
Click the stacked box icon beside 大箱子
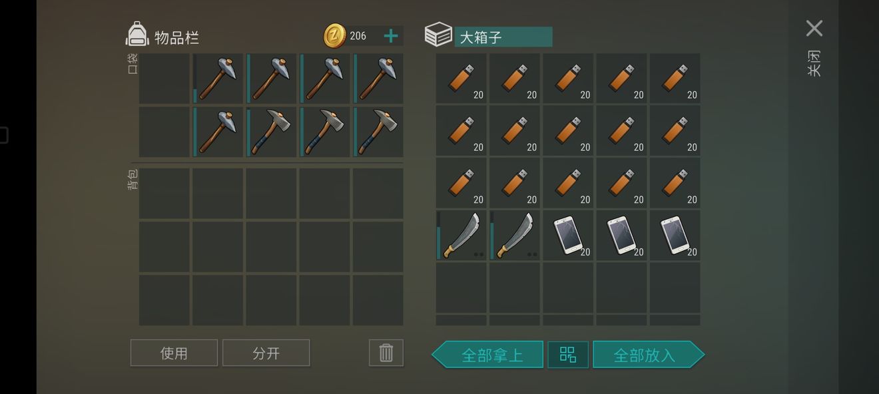pos(438,35)
